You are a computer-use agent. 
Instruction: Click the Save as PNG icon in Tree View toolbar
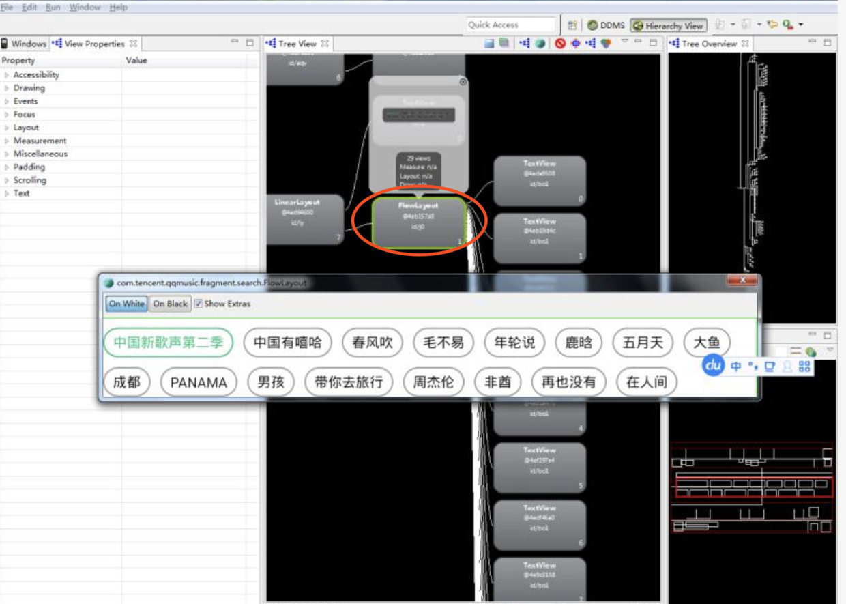coord(489,44)
